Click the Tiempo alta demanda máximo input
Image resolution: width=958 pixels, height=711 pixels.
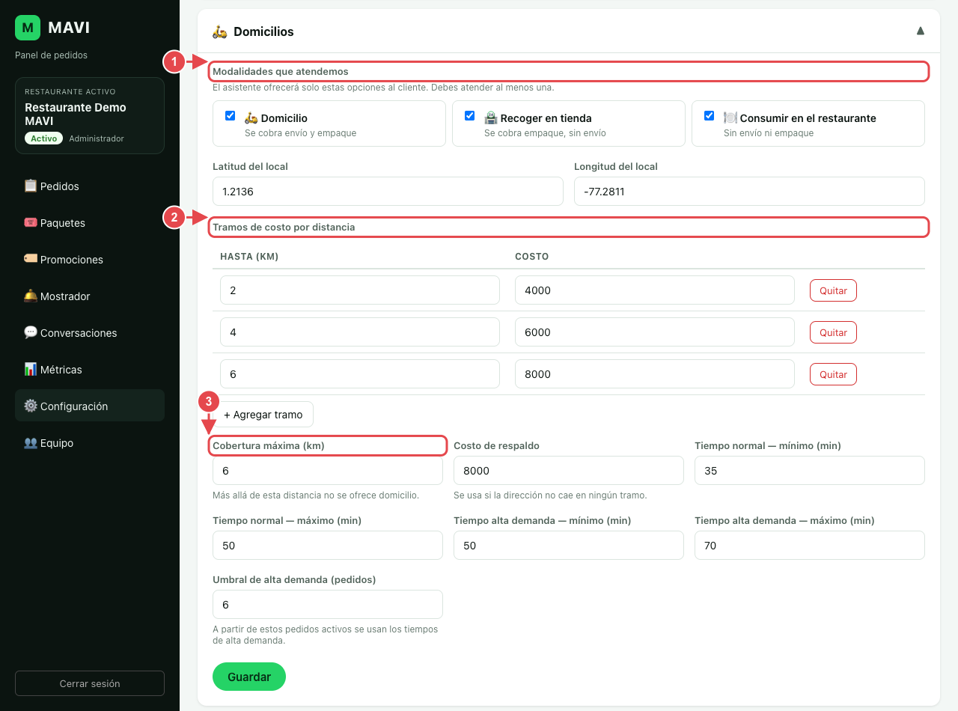810,546
